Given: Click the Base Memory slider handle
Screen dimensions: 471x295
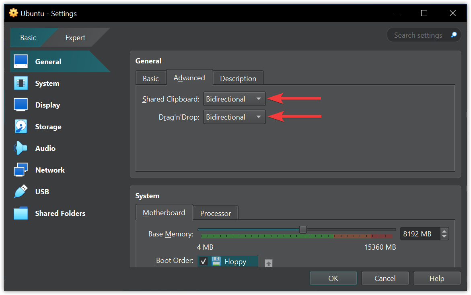Looking at the screenshot, I should click(x=303, y=230).
